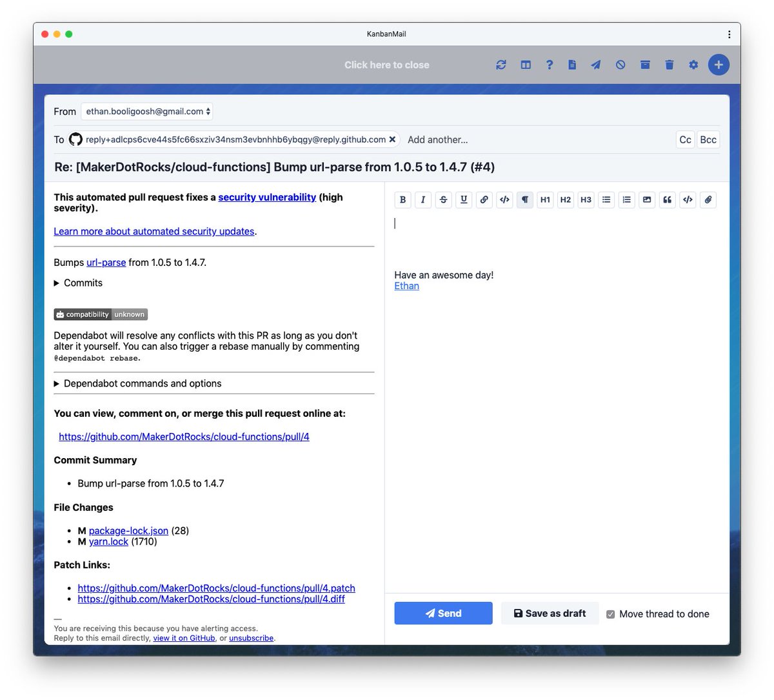This screenshot has width=774, height=700.
Task: Click inline code icon next to link icon
Action: pos(504,200)
